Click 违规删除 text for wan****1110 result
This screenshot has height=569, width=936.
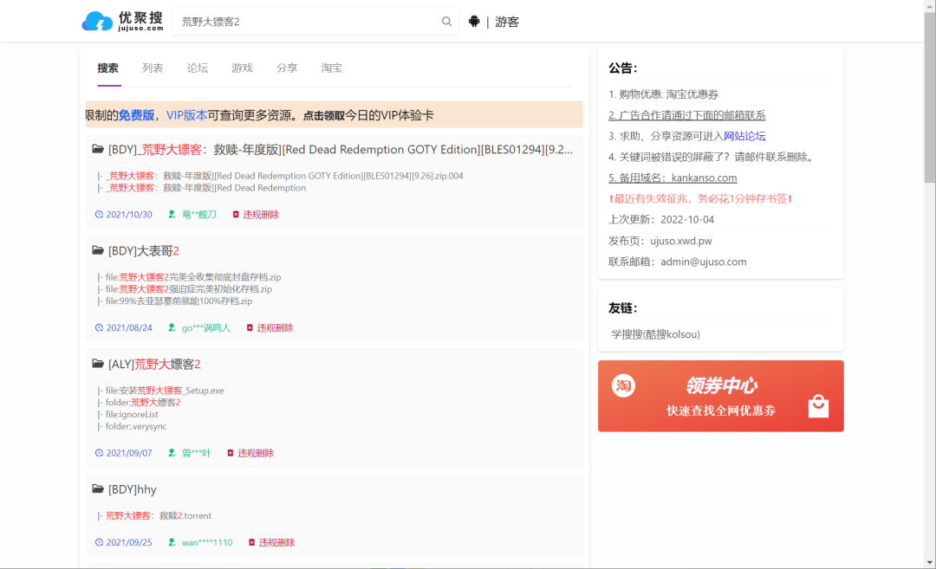click(276, 542)
